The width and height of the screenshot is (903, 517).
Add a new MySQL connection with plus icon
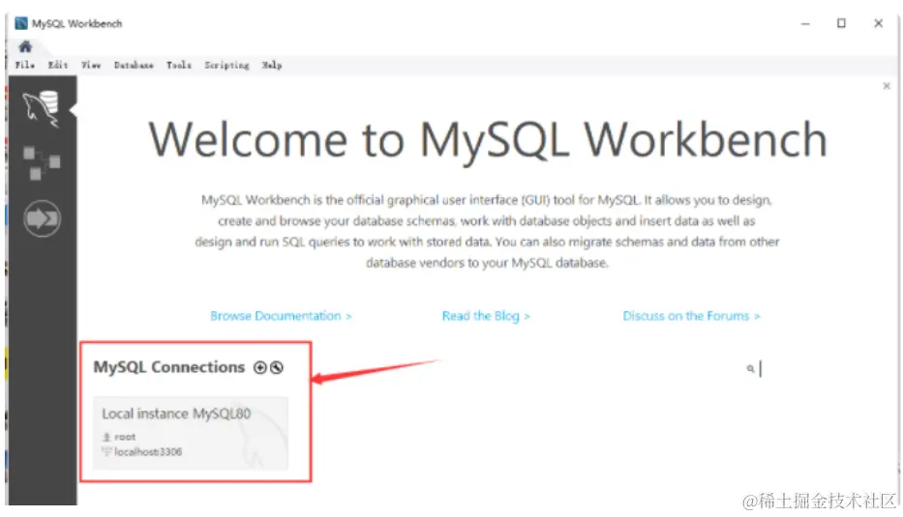[260, 367]
